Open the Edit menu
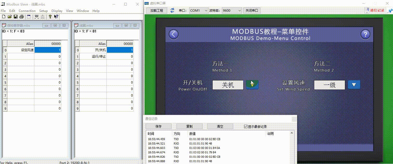The image size is (393, 164). click(x=12, y=11)
